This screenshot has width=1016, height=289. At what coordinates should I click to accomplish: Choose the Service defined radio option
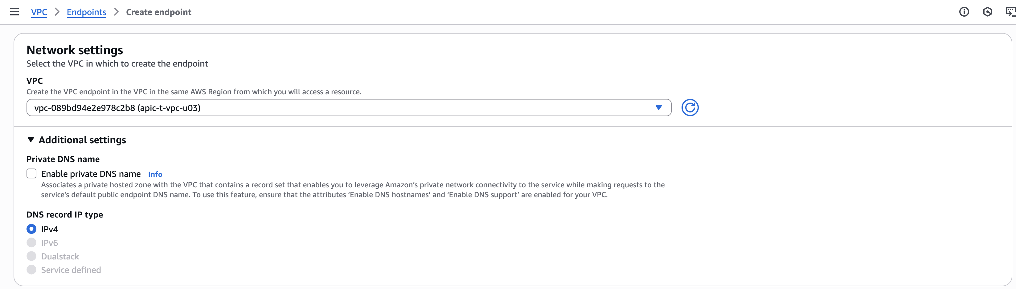(x=31, y=270)
